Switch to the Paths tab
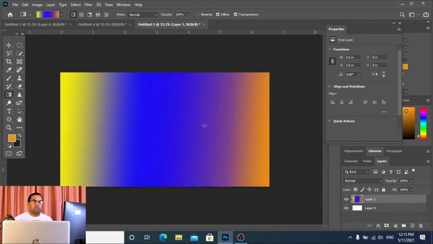 (x=367, y=161)
